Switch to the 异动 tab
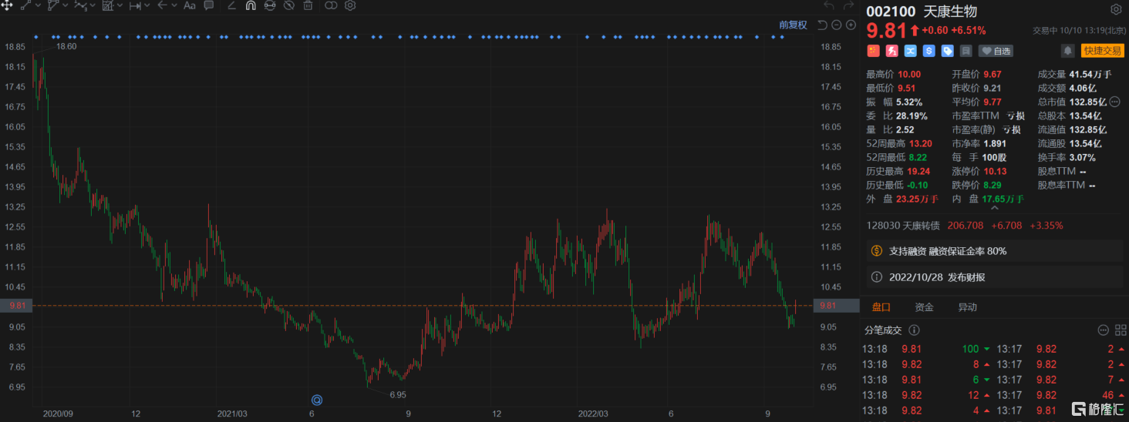 pyautogui.click(x=967, y=307)
